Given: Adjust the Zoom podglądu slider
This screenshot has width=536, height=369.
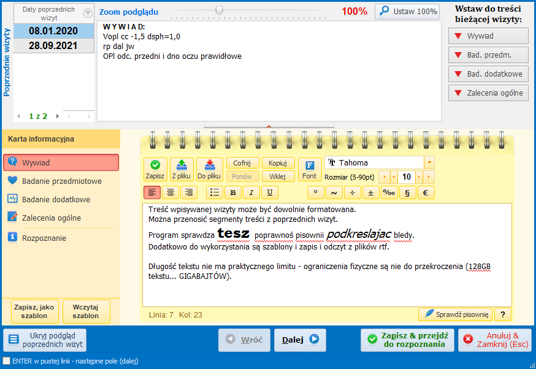Looking at the screenshot, I should (x=219, y=10).
